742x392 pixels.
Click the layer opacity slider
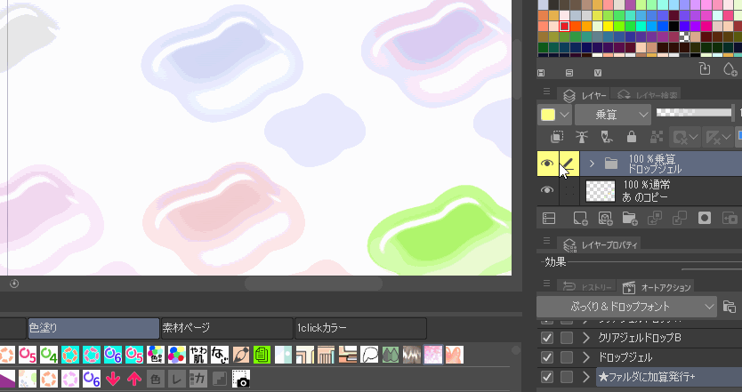click(692, 113)
